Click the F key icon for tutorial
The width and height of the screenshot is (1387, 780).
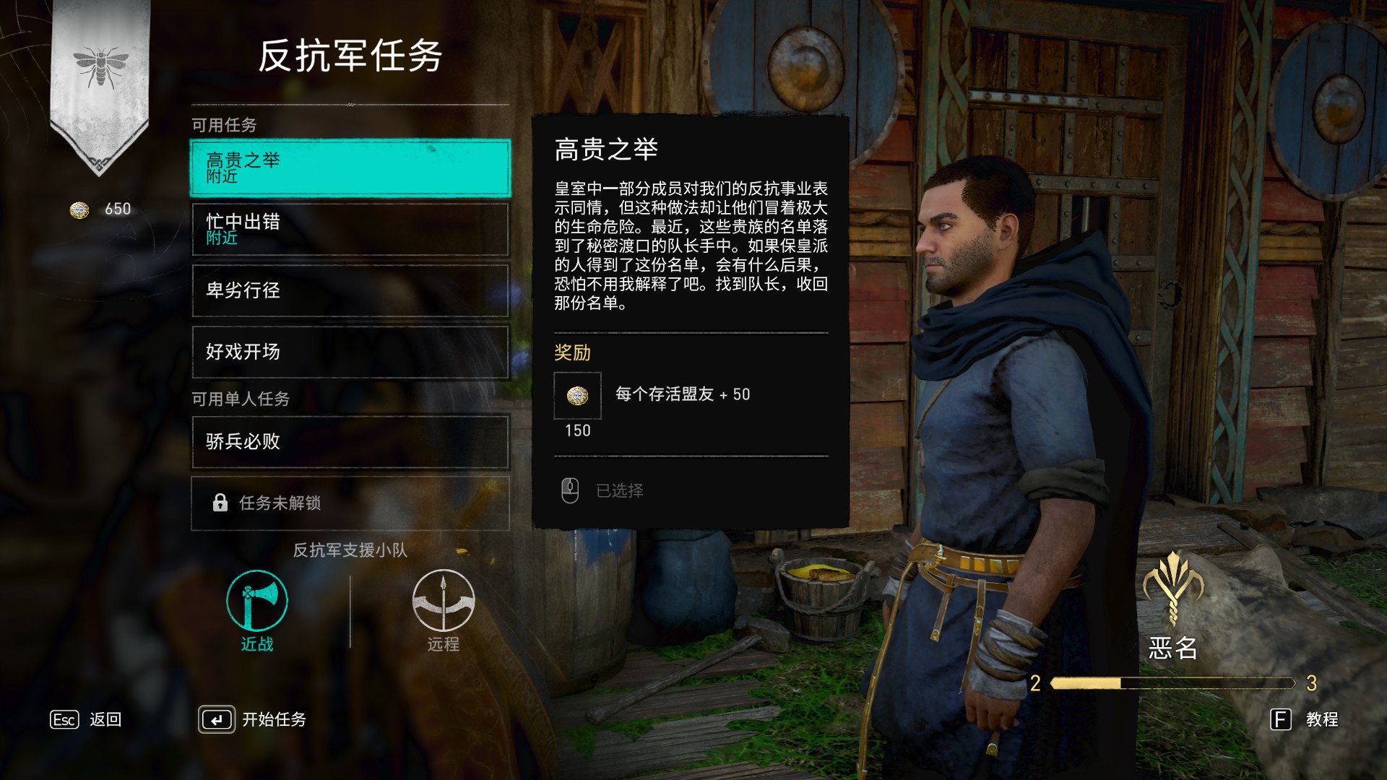[x=1280, y=719]
